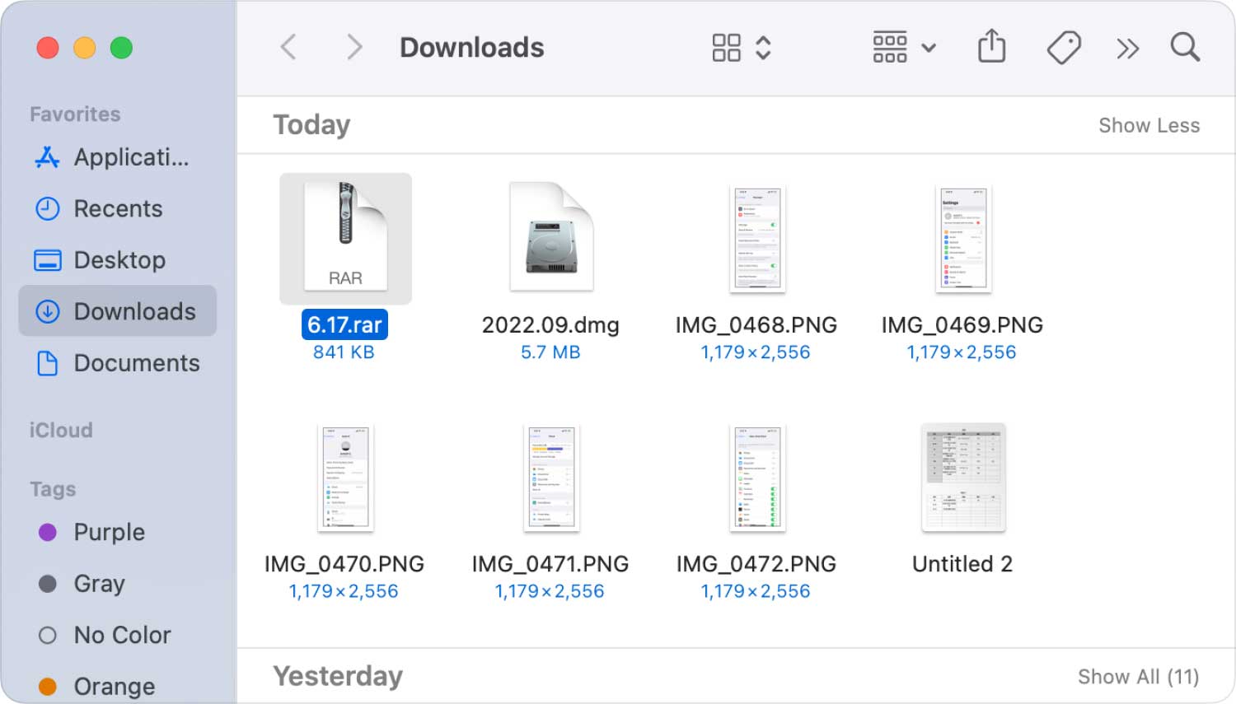Select the IMG_0470.PNG screenshot

[x=345, y=478]
